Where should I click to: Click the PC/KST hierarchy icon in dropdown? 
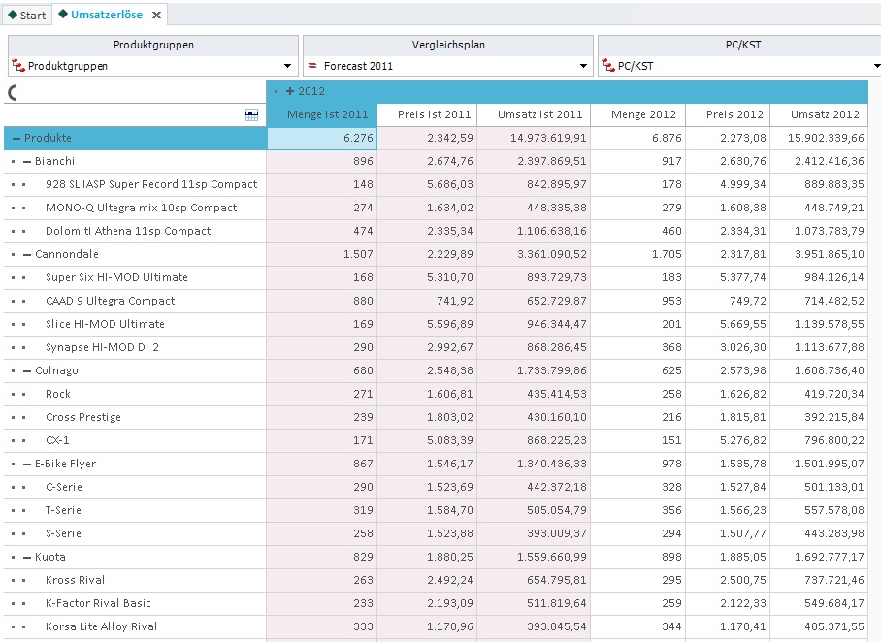coord(608,66)
